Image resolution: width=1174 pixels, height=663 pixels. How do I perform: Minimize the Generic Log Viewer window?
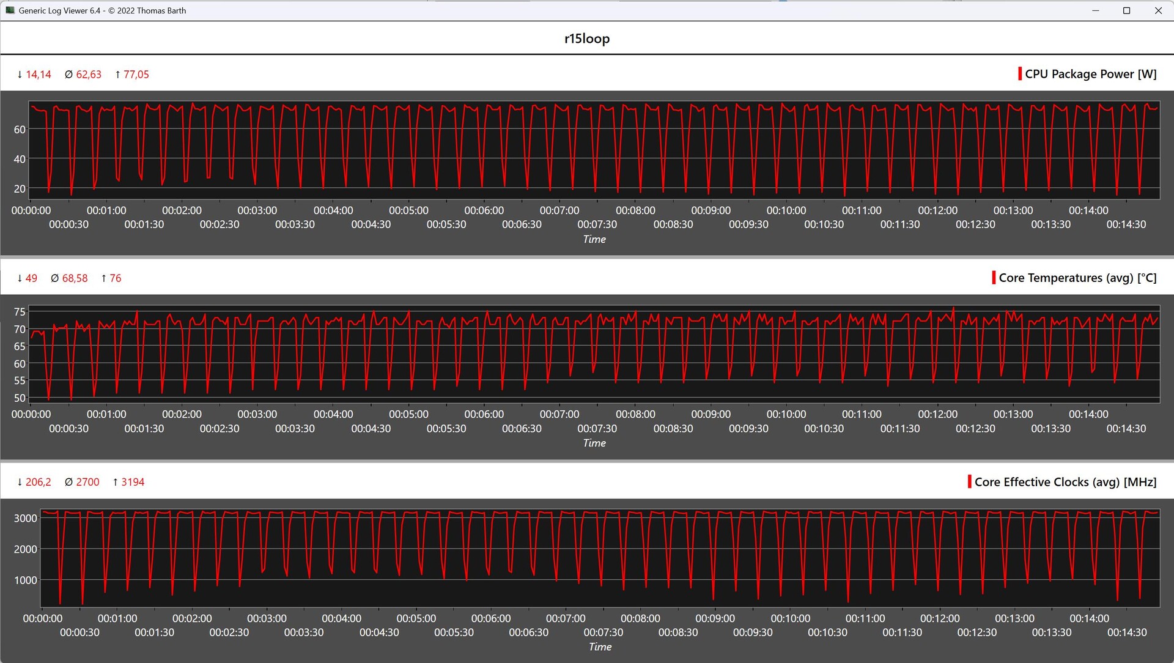(x=1095, y=10)
